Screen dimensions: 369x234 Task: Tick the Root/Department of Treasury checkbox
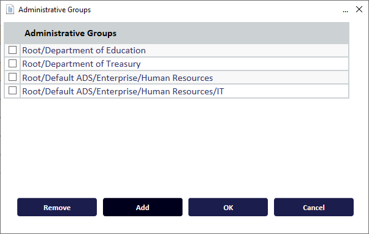12,64
